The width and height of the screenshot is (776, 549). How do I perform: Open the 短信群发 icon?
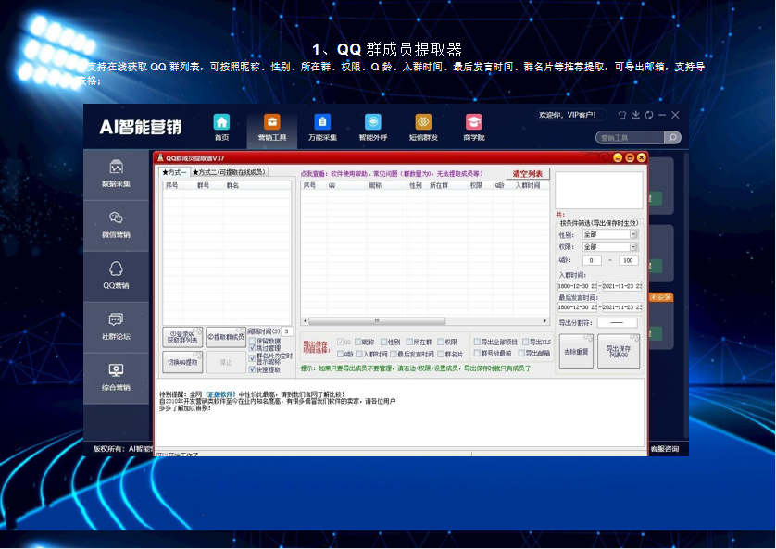(x=423, y=122)
